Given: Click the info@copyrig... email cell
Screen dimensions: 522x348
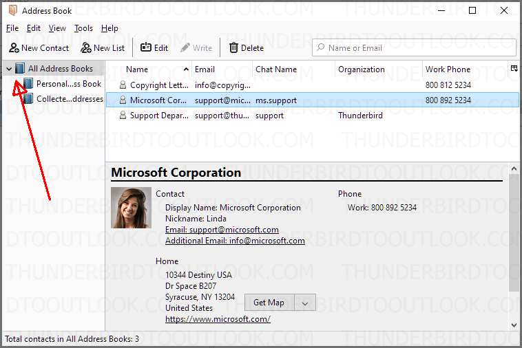Looking at the screenshot, I should pyautogui.click(x=222, y=85).
